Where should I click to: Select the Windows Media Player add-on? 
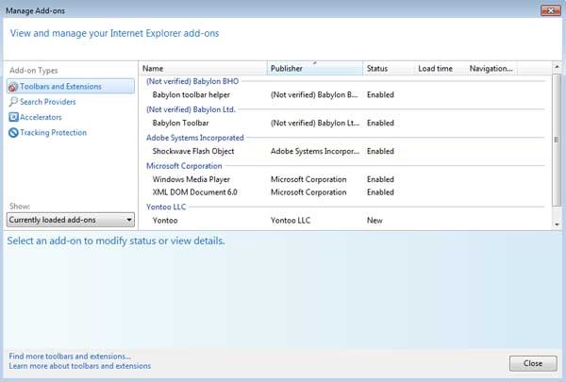344,179
